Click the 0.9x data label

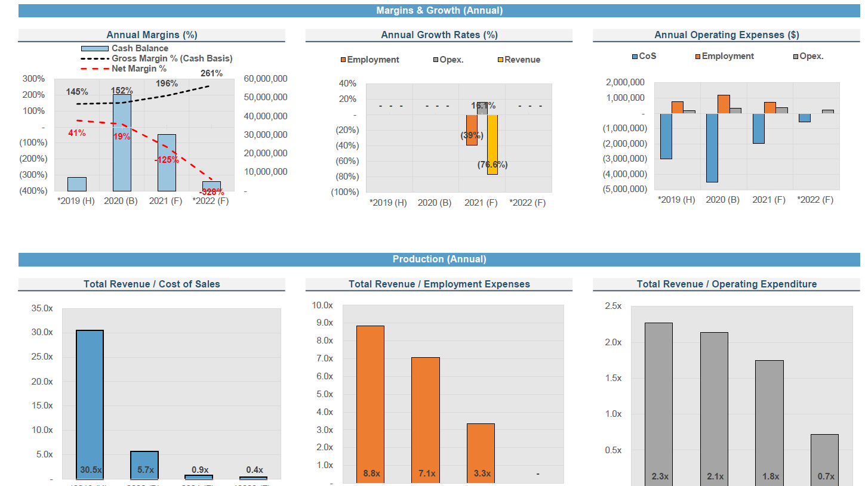point(200,470)
